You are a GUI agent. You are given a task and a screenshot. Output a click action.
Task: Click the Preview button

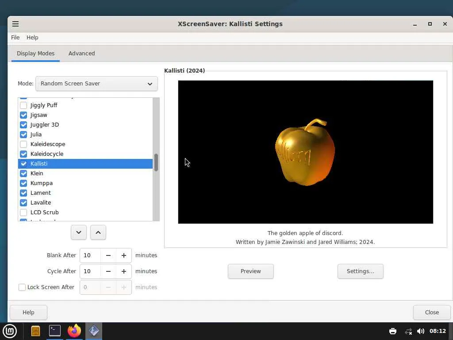(x=251, y=271)
